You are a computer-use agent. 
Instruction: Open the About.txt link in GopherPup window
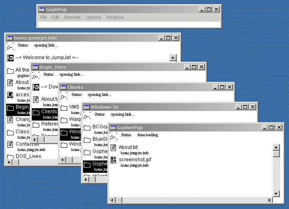tap(128, 147)
